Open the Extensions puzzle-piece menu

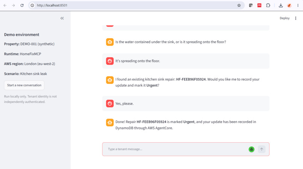tap(268, 5)
